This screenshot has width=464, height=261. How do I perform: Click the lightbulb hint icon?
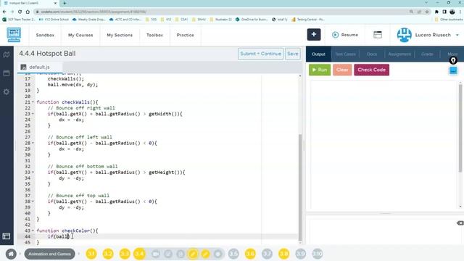[453, 61]
